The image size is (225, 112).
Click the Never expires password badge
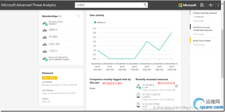(50, 78)
